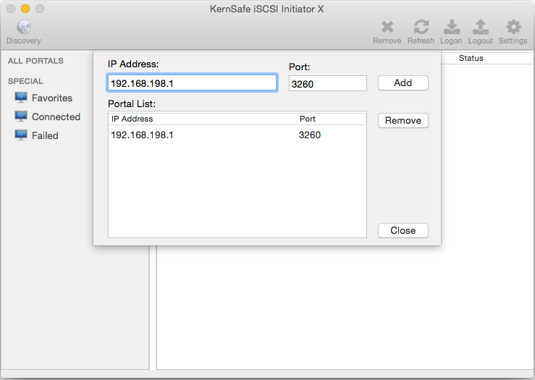Open Settings gear icon in toolbar
This screenshot has width=535, height=380.
click(x=513, y=27)
